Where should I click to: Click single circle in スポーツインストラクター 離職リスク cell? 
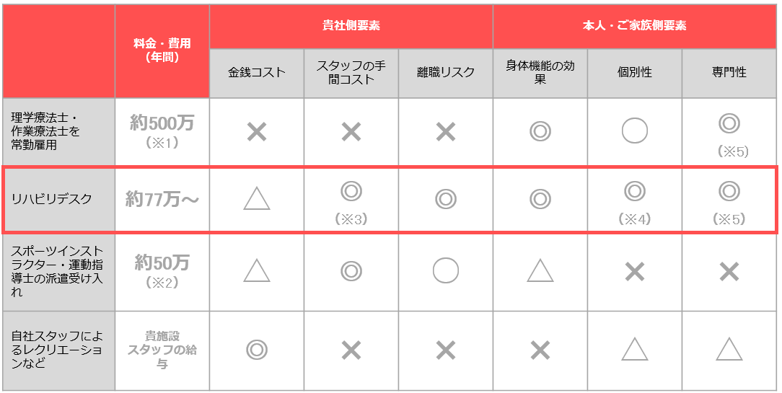tap(445, 271)
